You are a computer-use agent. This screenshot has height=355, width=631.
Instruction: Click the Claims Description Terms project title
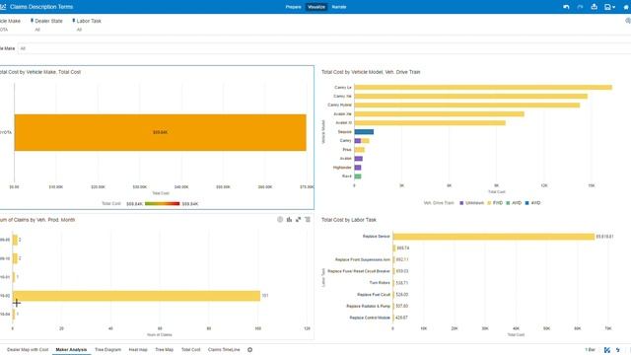tap(41, 7)
